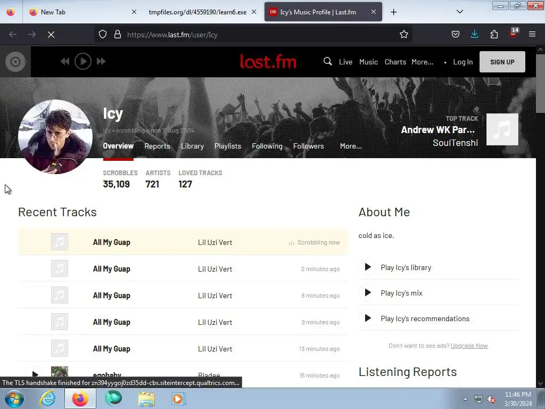Screen dimensions: 545x409
Task: Stop loading the page
Action: click(51, 35)
